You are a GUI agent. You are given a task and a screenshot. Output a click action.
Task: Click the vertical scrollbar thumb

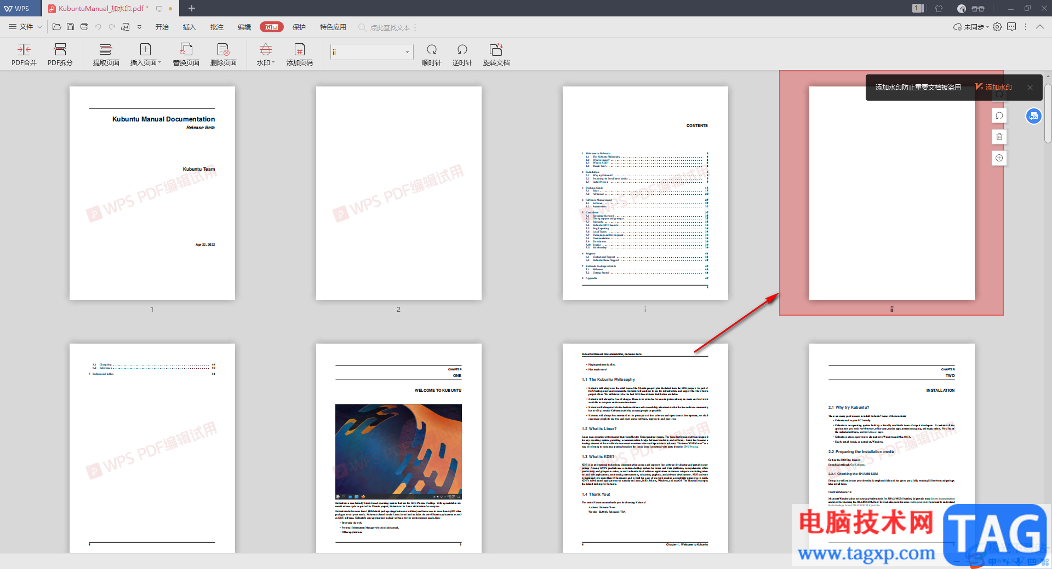tap(1048, 113)
